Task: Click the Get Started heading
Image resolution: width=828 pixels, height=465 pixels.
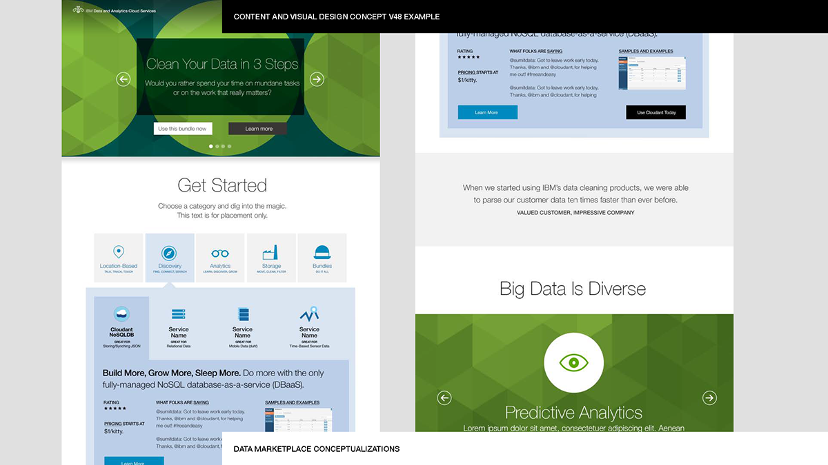Action: [222, 185]
